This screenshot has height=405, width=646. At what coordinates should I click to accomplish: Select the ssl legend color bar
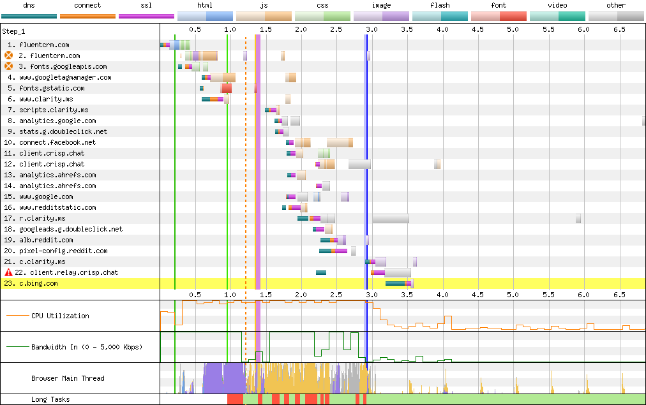(146, 17)
